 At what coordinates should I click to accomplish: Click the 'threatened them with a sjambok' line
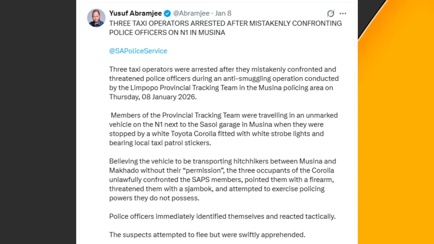(x=216, y=189)
